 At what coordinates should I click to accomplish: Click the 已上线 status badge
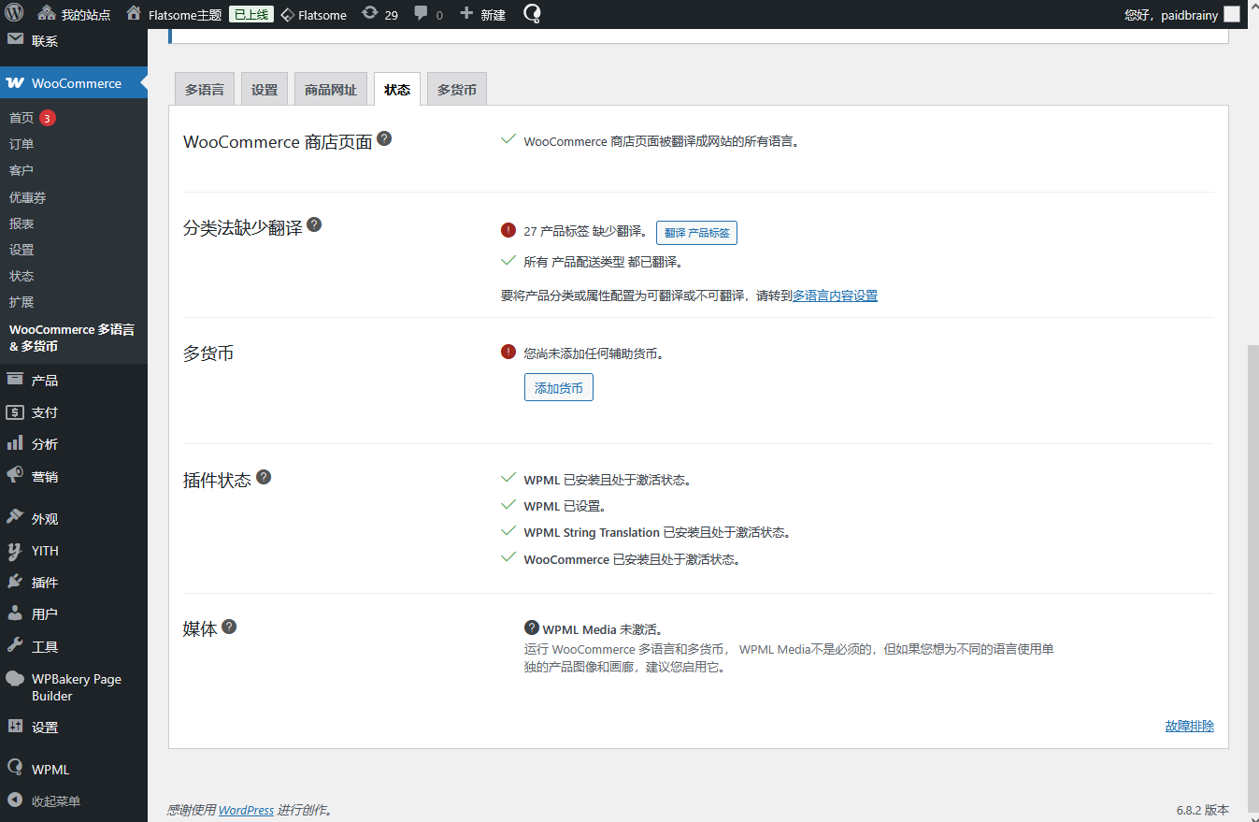pyautogui.click(x=250, y=15)
